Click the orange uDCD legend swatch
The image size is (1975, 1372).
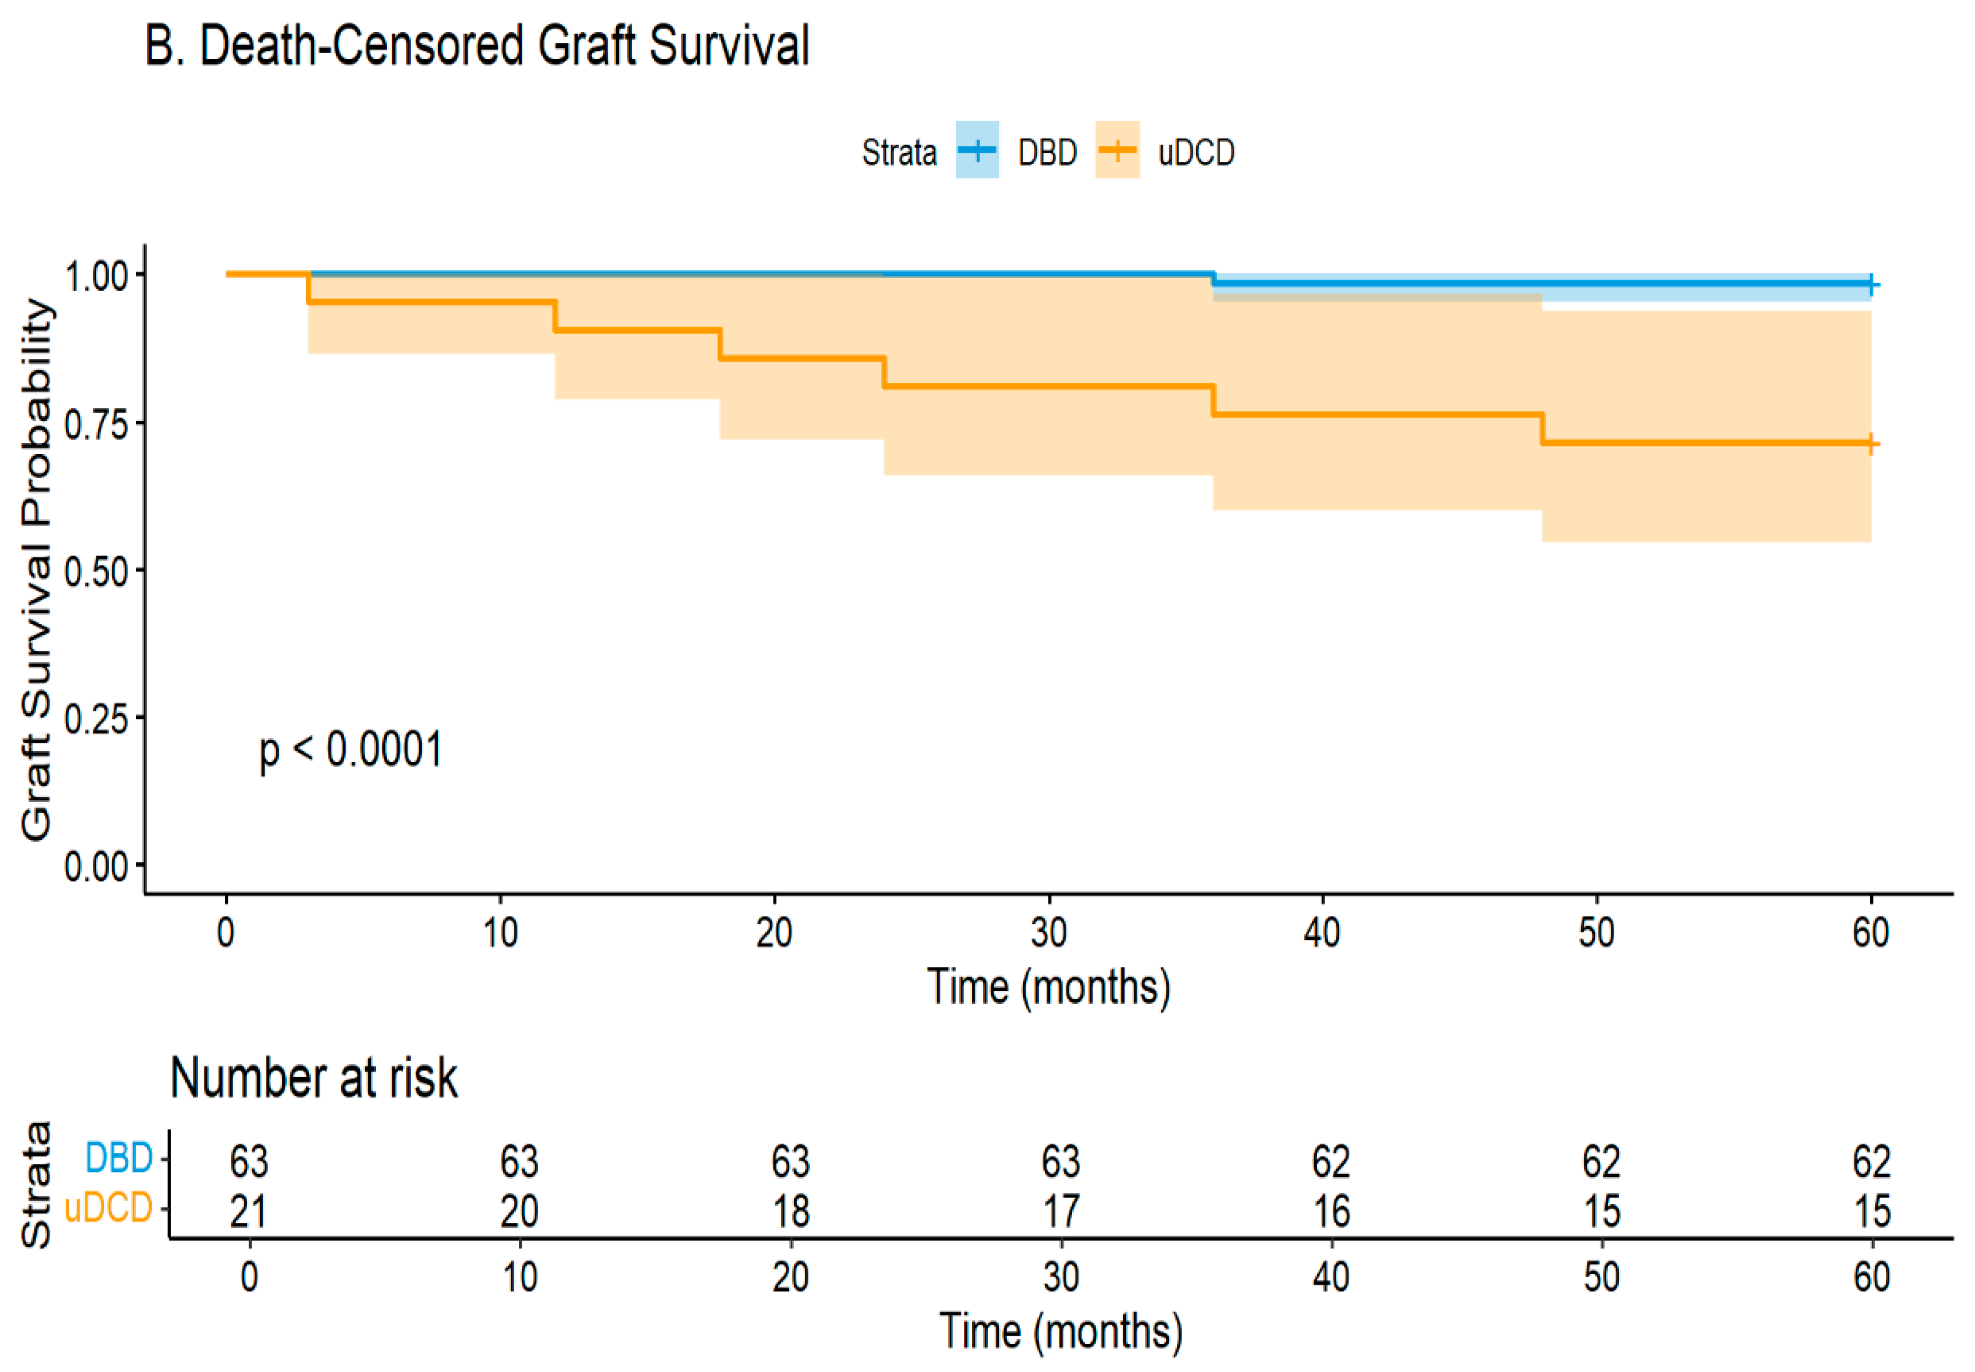pyautogui.click(x=1117, y=150)
